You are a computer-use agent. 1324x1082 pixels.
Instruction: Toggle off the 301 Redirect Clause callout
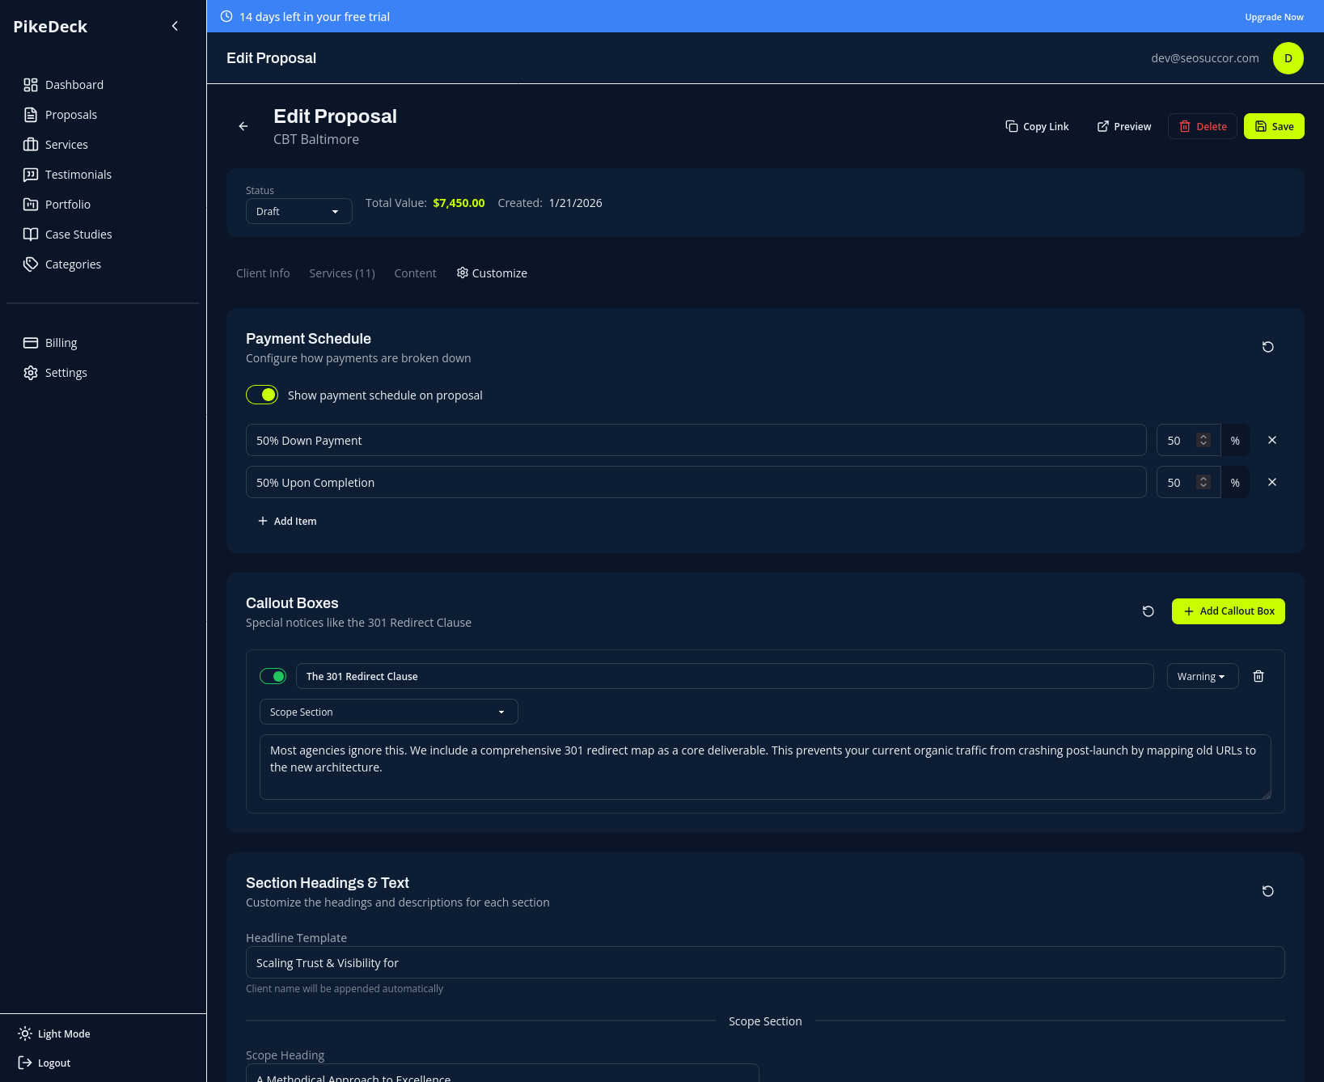click(x=273, y=676)
